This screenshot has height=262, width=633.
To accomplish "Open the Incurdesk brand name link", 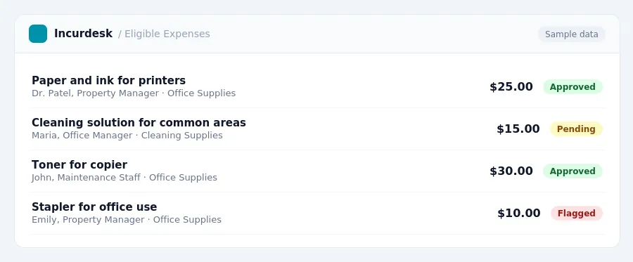I will click(x=83, y=34).
